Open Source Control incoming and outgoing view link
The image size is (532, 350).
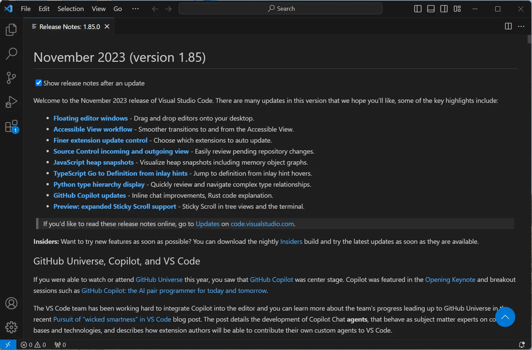coord(121,151)
